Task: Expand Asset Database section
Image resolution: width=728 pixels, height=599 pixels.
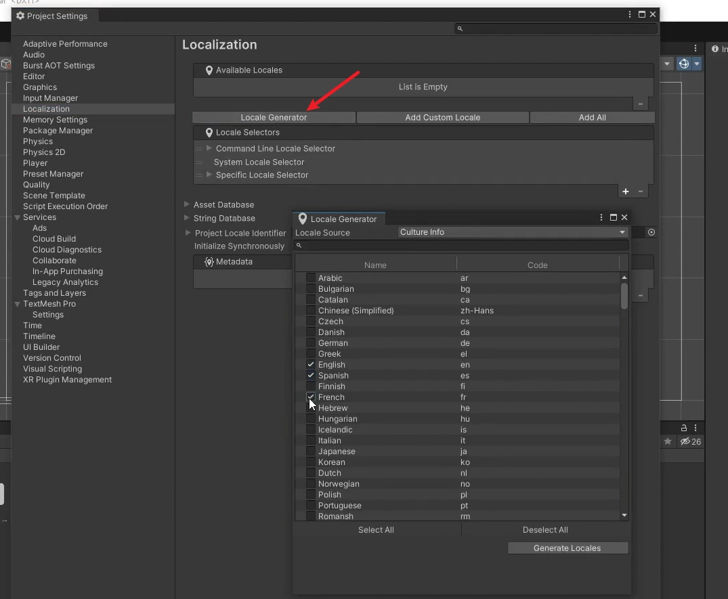Action: (187, 204)
